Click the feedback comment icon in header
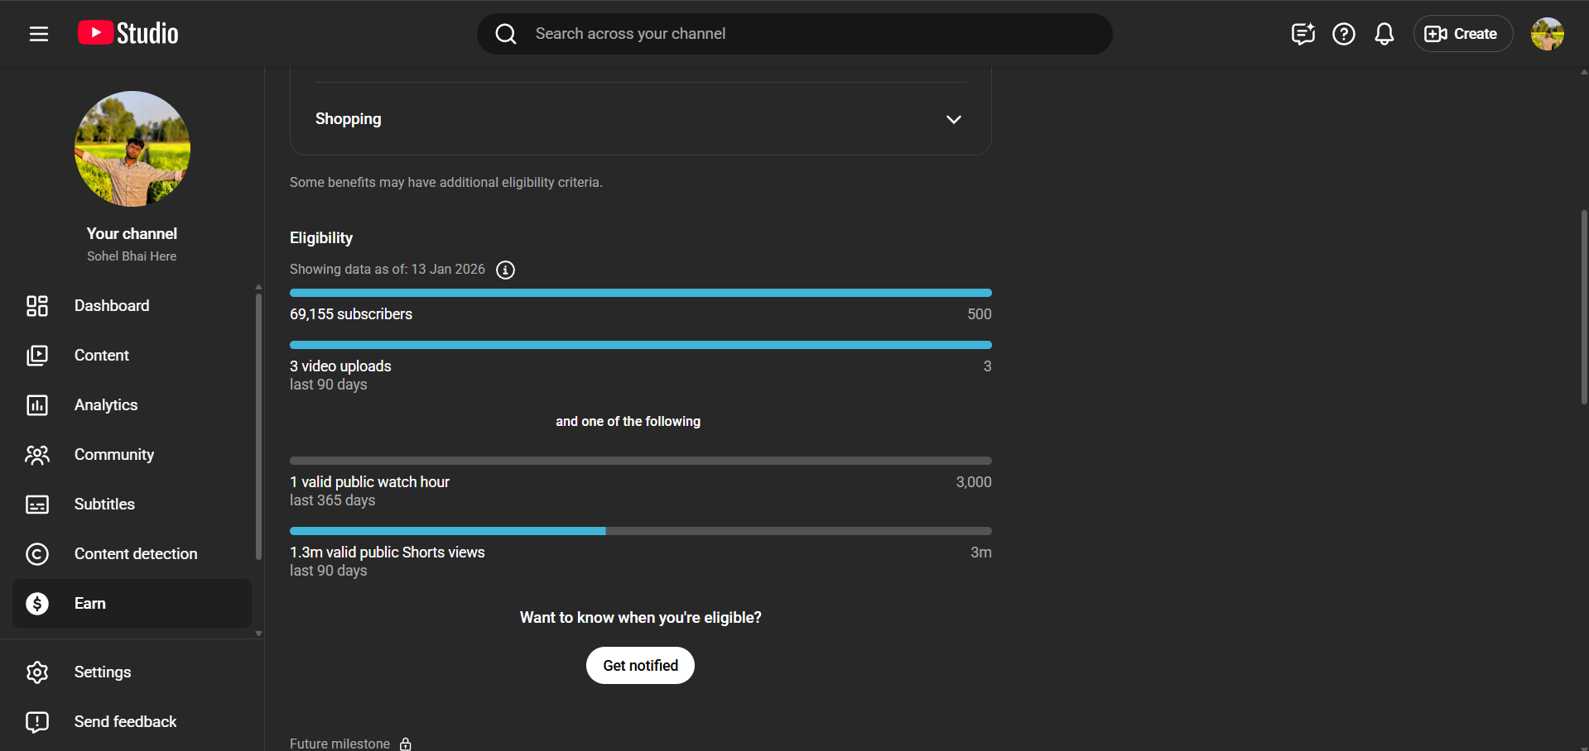The image size is (1589, 751). (1302, 34)
